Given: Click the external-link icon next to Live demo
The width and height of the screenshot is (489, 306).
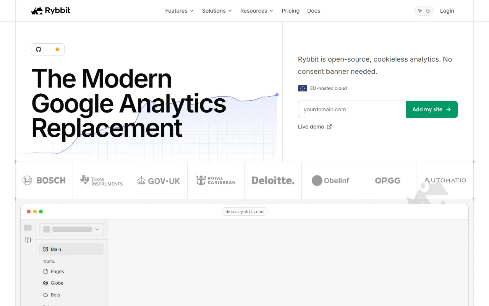Looking at the screenshot, I should point(329,127).
